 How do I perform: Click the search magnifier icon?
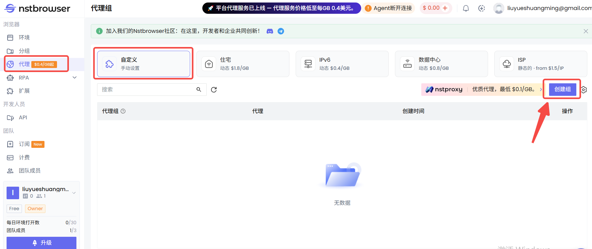tap(199, 90)
